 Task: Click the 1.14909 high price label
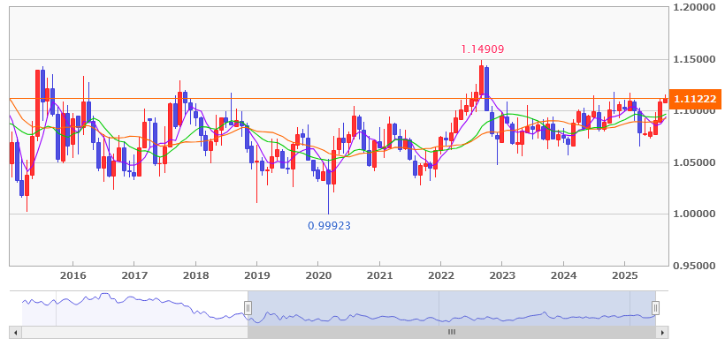click(482, 49)
